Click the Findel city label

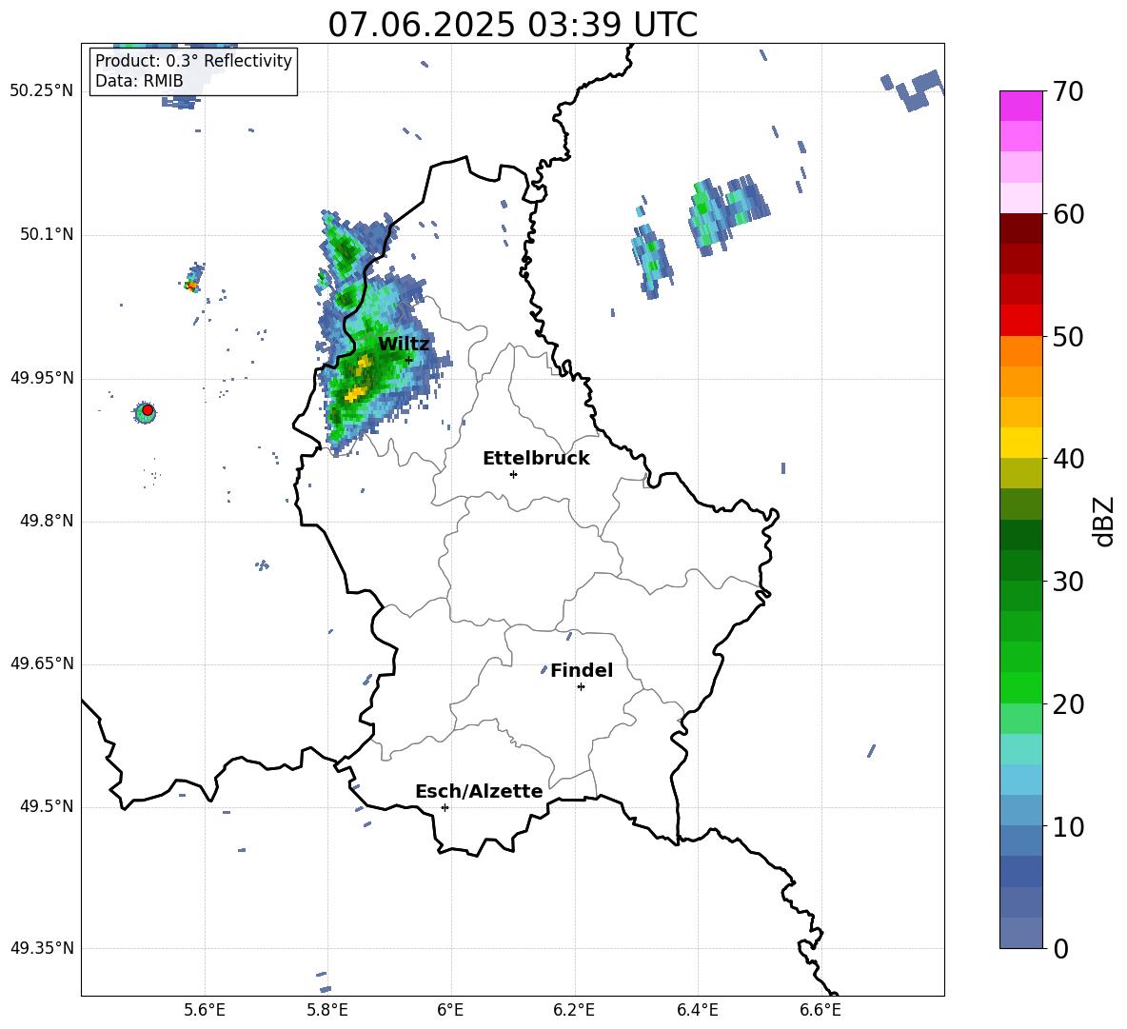(582, 671)
